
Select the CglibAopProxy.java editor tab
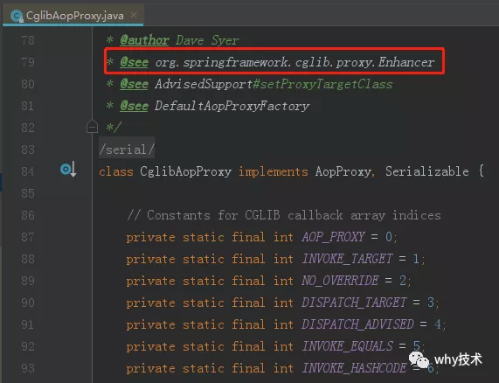click(73, 15)
